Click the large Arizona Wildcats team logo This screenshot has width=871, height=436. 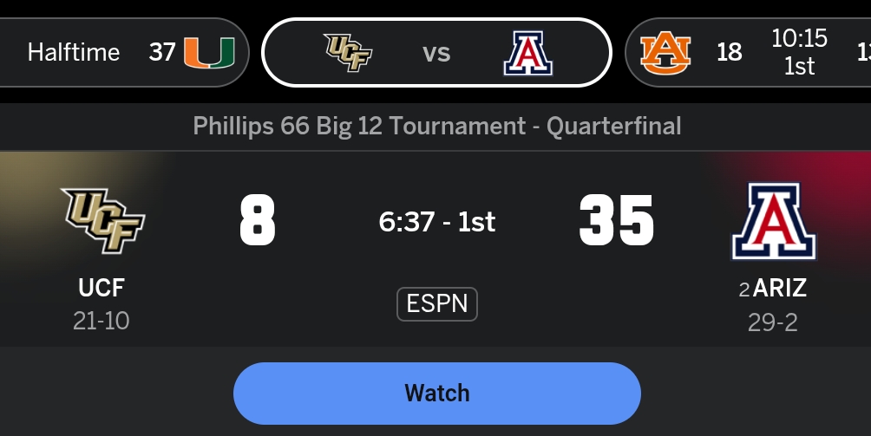coord(773,222)
